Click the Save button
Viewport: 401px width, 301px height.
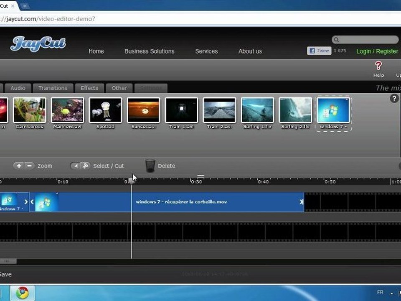pos(5,274)
